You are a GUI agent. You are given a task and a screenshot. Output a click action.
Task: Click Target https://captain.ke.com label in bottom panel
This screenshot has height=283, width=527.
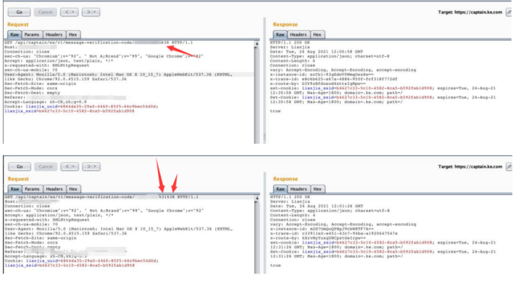(470, 166)
